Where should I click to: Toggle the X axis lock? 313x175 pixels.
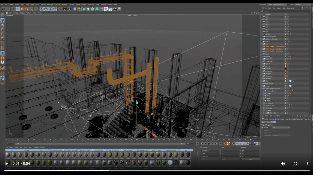[41, 9]
